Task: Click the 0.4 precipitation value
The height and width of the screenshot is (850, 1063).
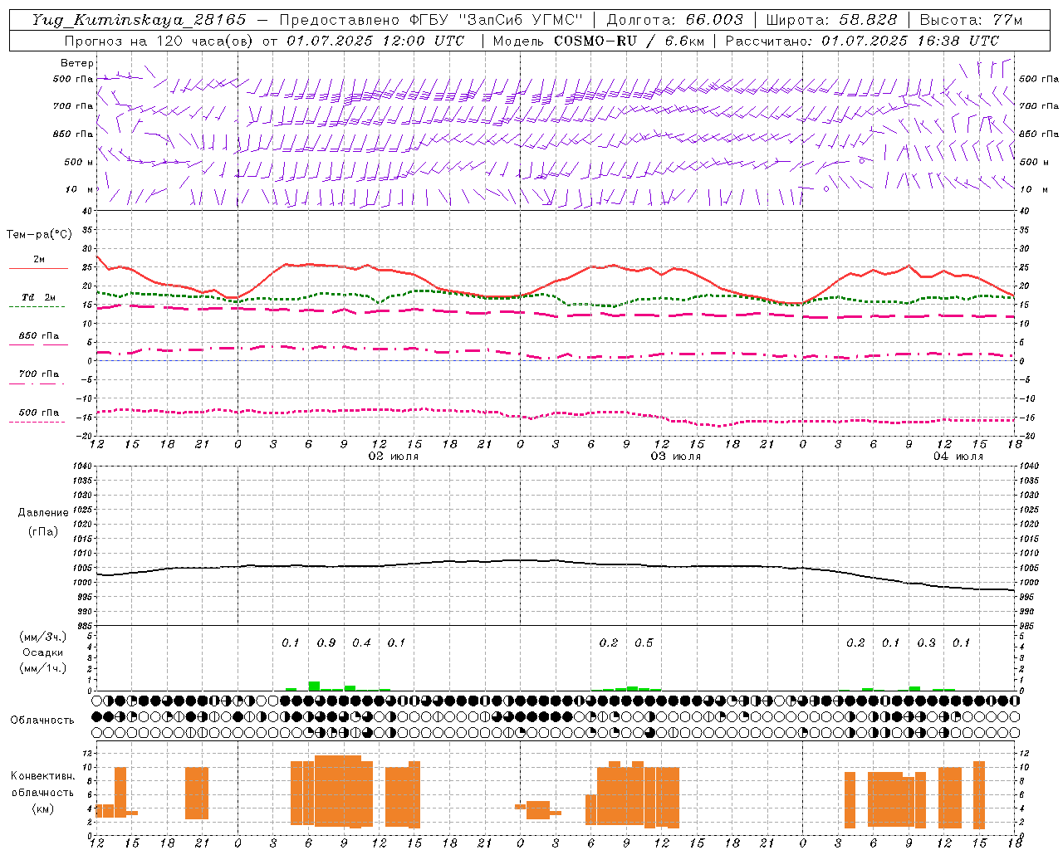Action: (361, 642)
